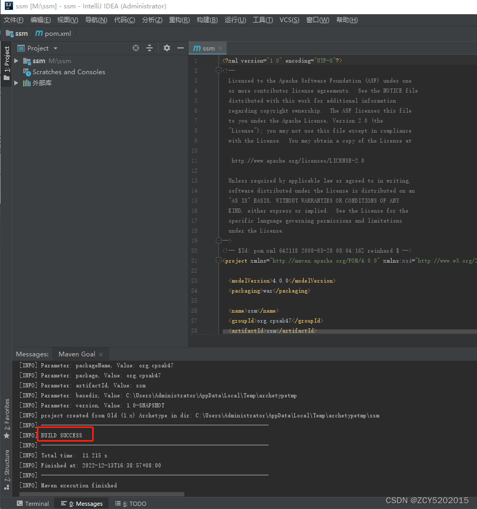Open Project panel settings gear
Viewport: 477px width, 509px height.
[x=166, y=48]
